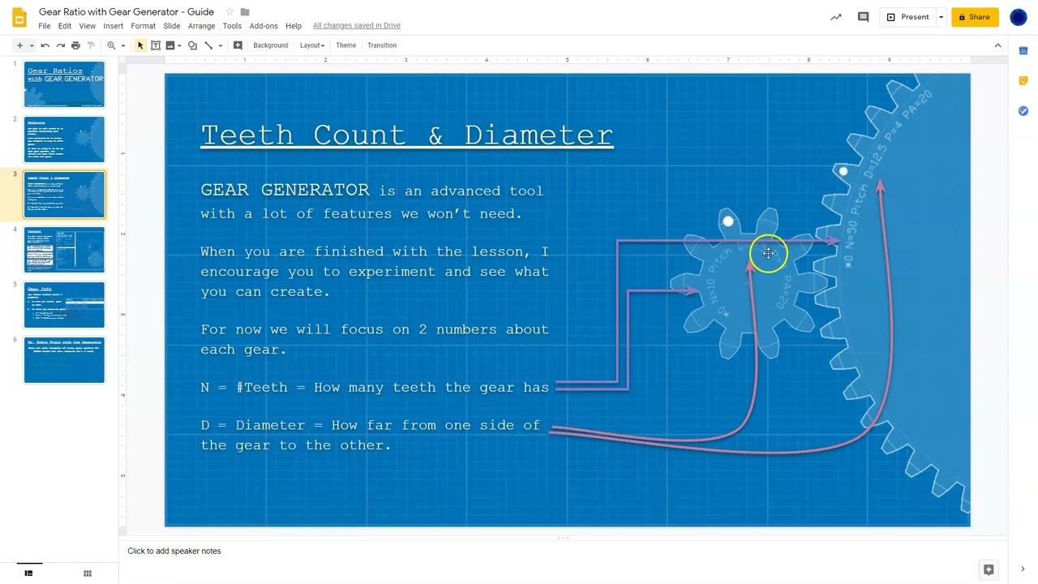This screenshot has width=1038, height=584.
Task: Open the Tools menu
Action: coord(232,26)
